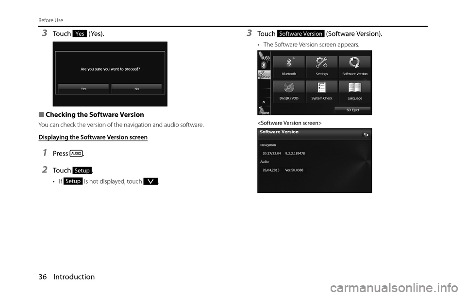This screenshot has width=466, height=296.
Task: Open the Settings wrench-and-gear tile
Action: click(321, 67)
